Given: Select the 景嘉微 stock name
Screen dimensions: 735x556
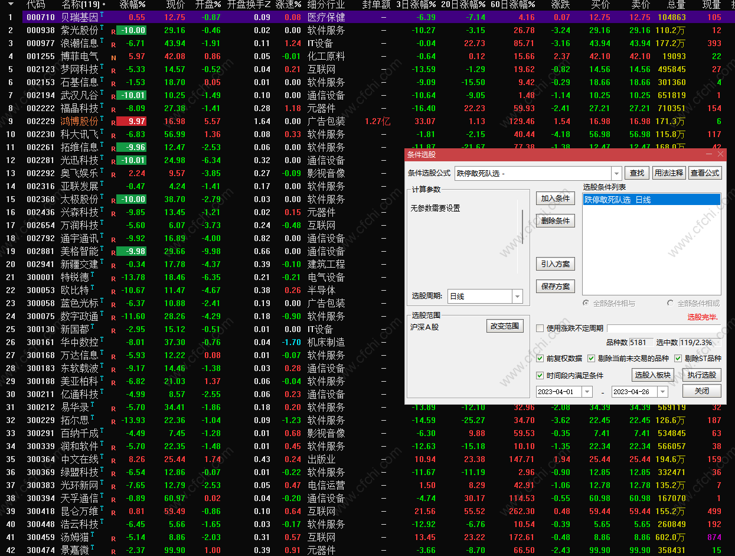Looking at the screenshot, I should [x=75, y=551].
